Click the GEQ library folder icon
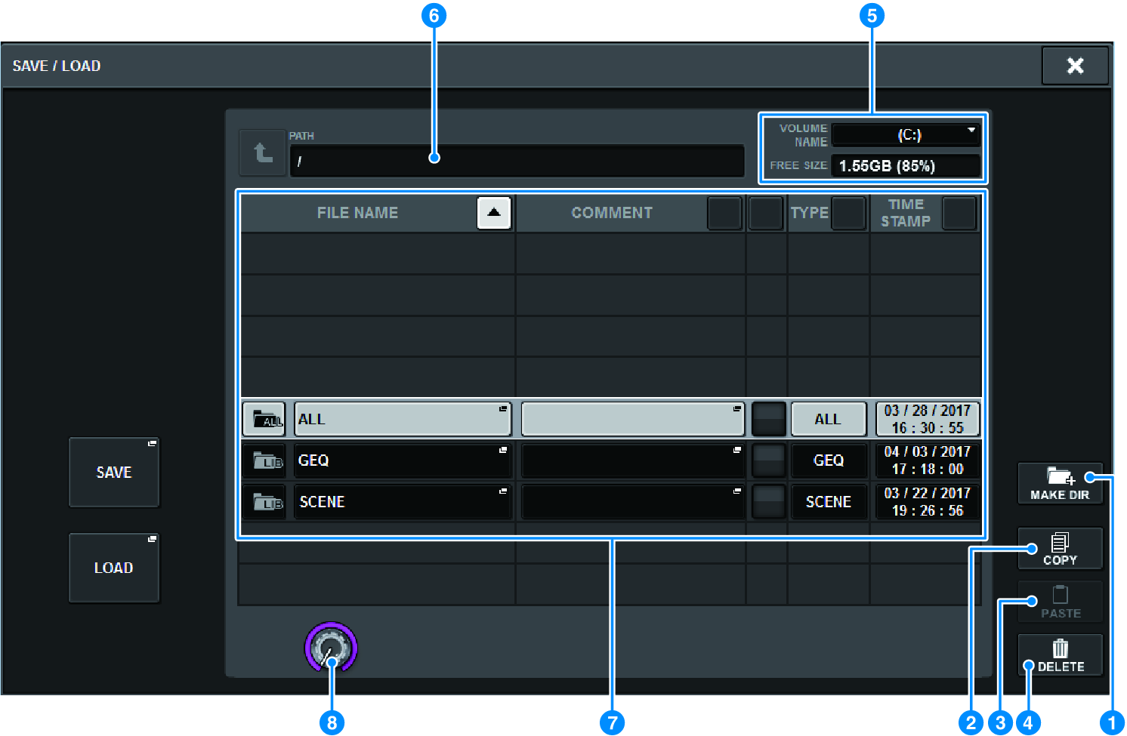 pyautogui.click(x=264, y=460)
